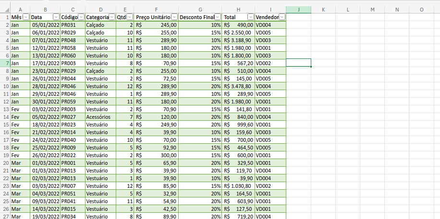Select row 13 header
440x219 pixels.
point(5,109)
